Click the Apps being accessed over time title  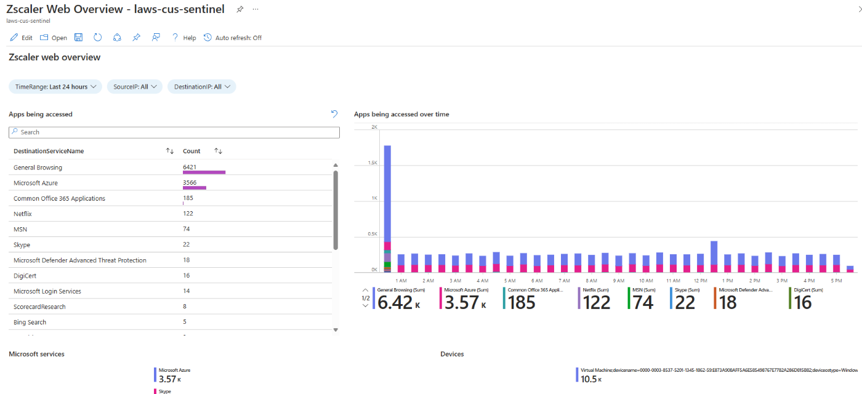click(401, 114)
